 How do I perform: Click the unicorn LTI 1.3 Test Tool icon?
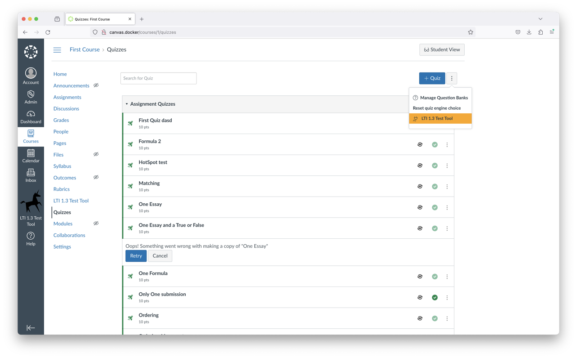coord(31,202)
